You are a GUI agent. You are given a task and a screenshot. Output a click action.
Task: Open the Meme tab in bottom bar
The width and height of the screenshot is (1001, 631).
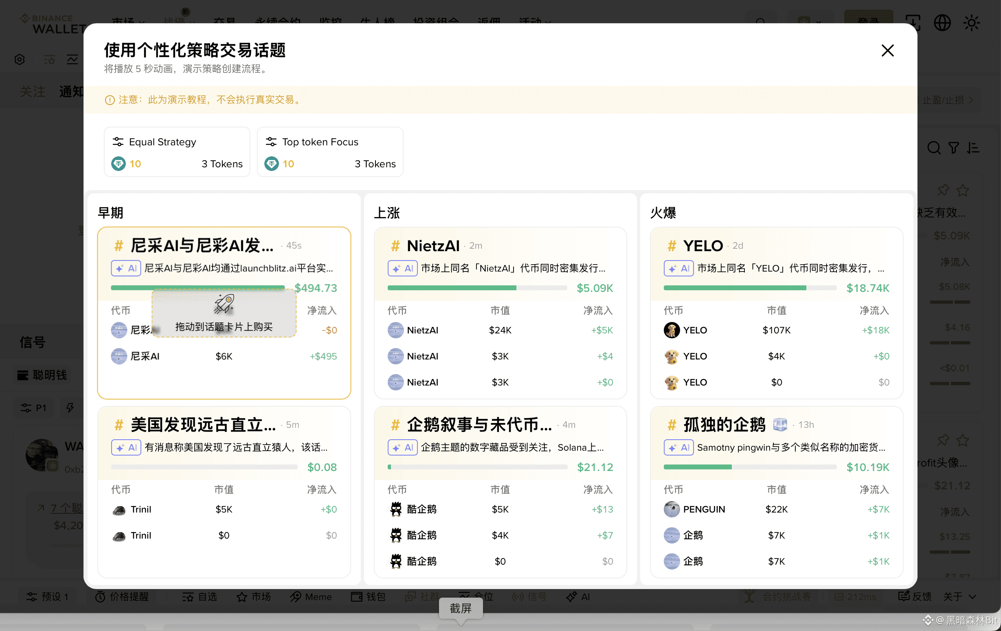(x=311, y=596)
